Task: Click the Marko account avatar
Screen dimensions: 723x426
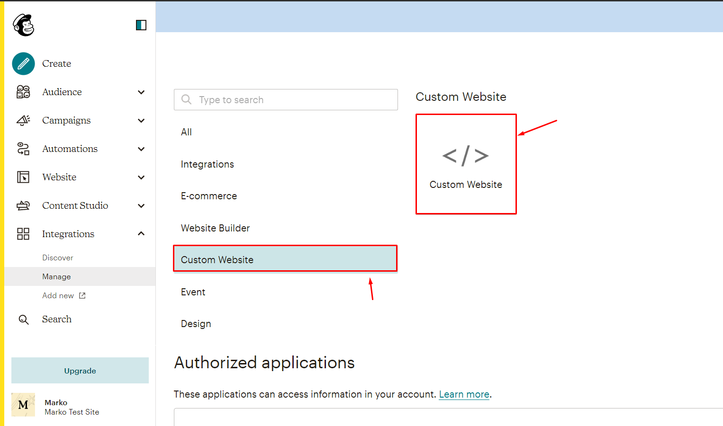Action: [x=23, y=405]
